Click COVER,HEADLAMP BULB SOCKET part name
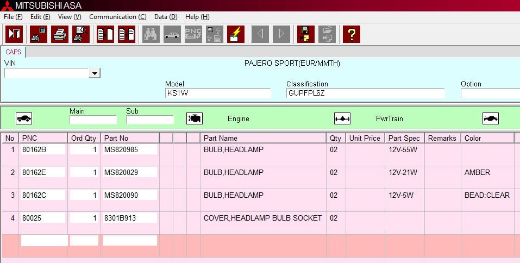This screenshot has height=263, width=520. (x=262, y=218)
